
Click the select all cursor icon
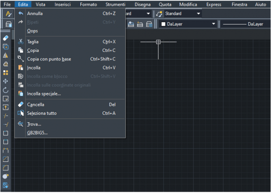coord(21,113)
